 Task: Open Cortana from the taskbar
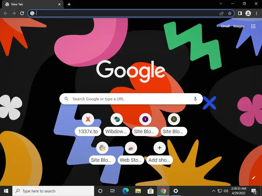[x=100, y=191]
